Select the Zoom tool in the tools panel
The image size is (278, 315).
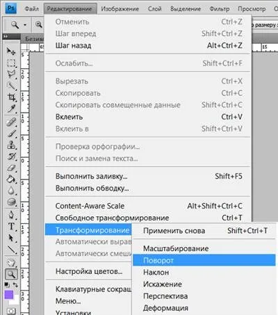tap(11, 274)
